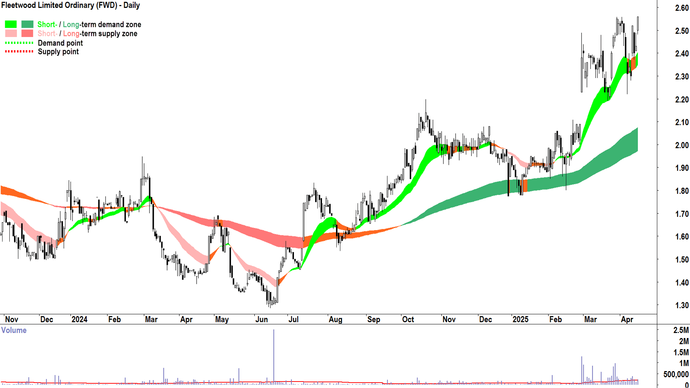The image size is (690, 388).
Task: Click the Oct month label on time axis
Action: [408, 319]
